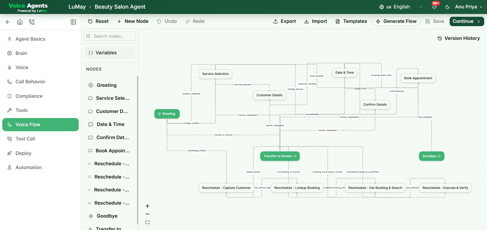Viewport: 487px width, 230px height.
Task: Click the incoming call phone icon
Action: pyautogui.click(x=32, y=22)
